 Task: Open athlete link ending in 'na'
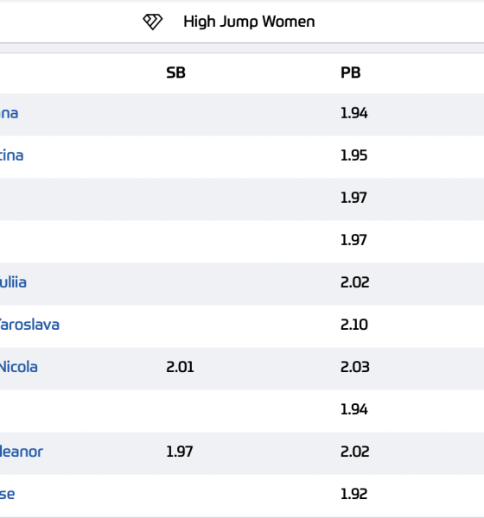tap(9, 113)
